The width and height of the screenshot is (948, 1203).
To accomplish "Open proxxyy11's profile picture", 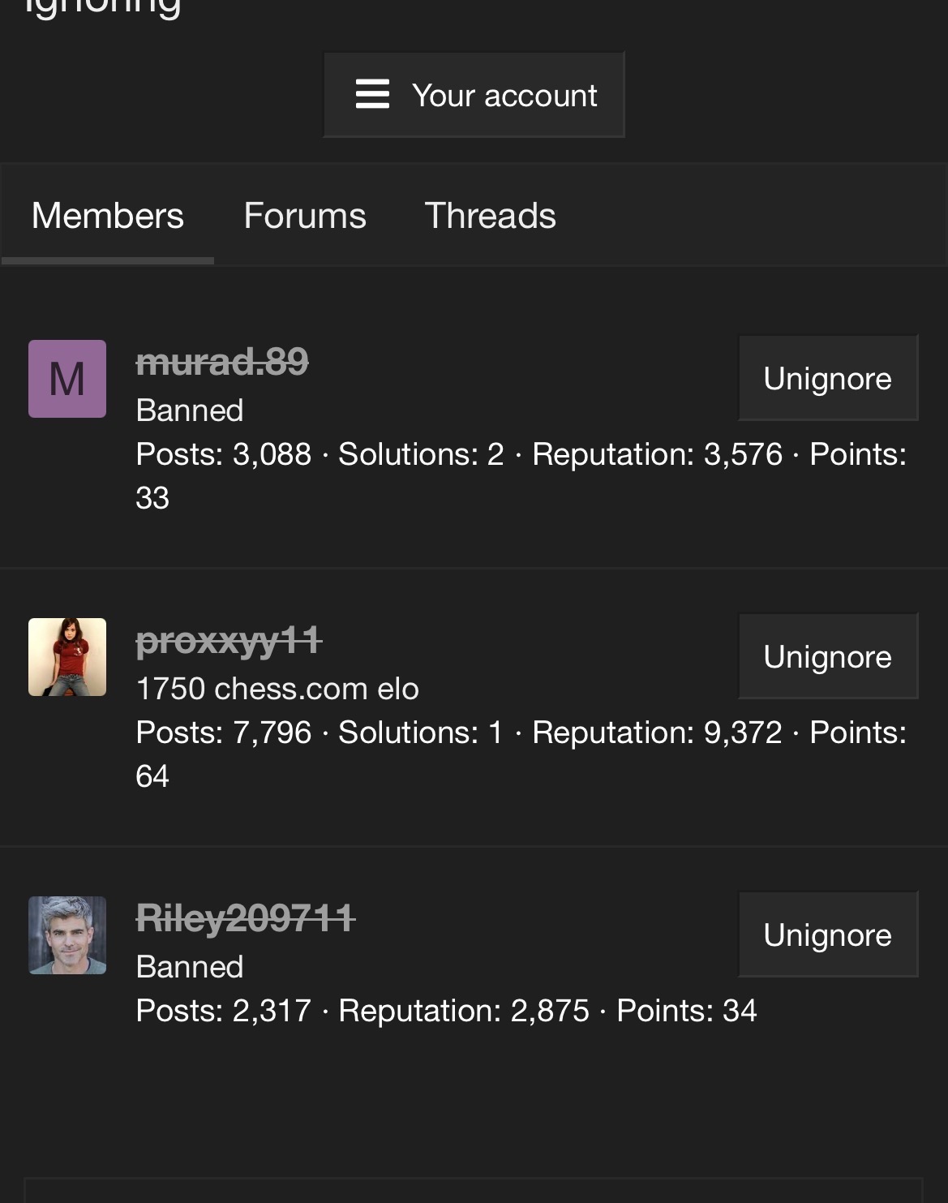I will click(x=67, y=657).
